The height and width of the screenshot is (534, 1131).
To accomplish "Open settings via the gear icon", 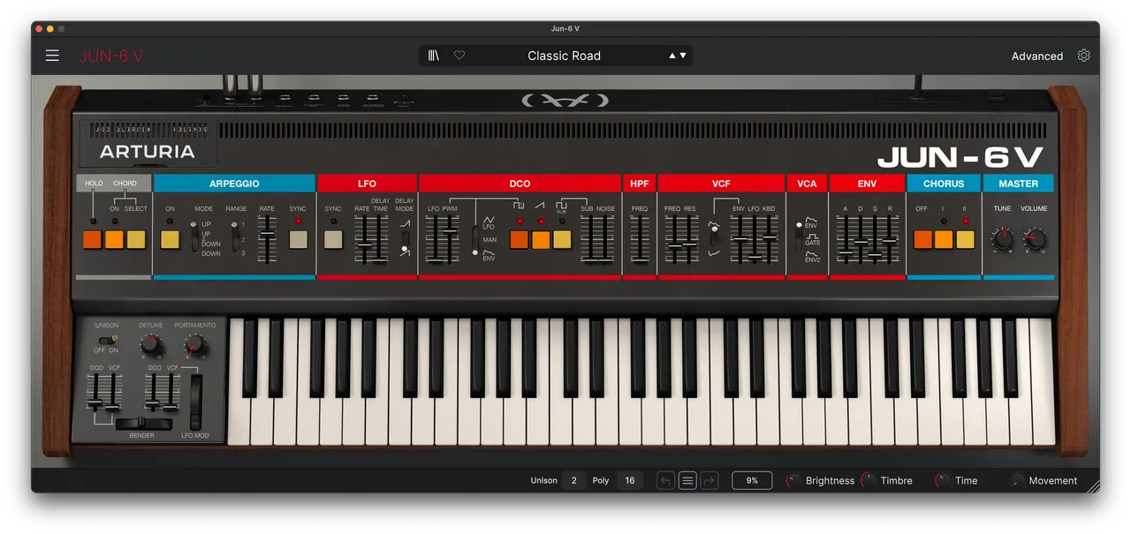I will 1084,56.
